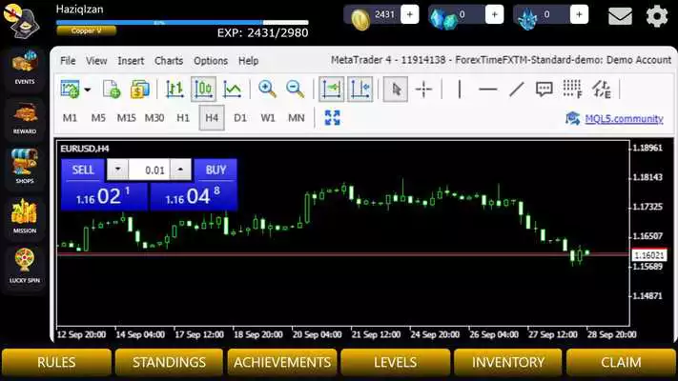Screen dimensions: 678x381
Task: Open the Options menu
Action: point(211,61)
